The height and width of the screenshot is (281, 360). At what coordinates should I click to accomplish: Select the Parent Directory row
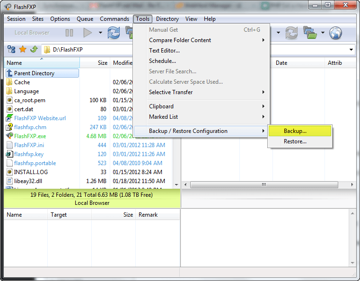click(42, 73)
